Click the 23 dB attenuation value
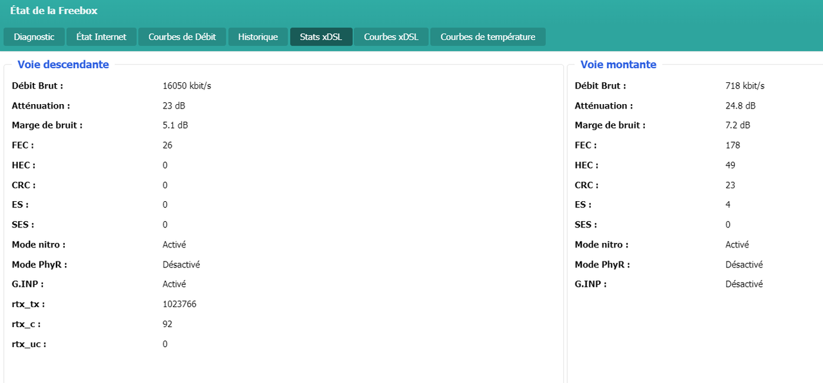The height and width of the screenshot is (383, 823). 174,105
